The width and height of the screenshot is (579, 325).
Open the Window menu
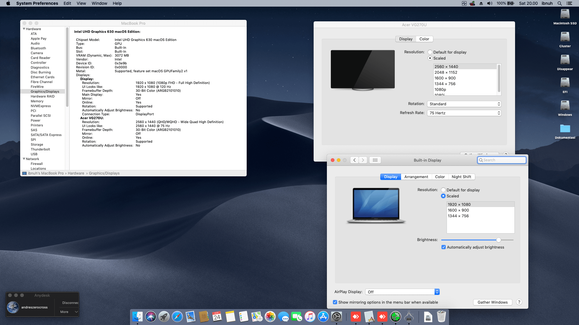coord(99,3)
